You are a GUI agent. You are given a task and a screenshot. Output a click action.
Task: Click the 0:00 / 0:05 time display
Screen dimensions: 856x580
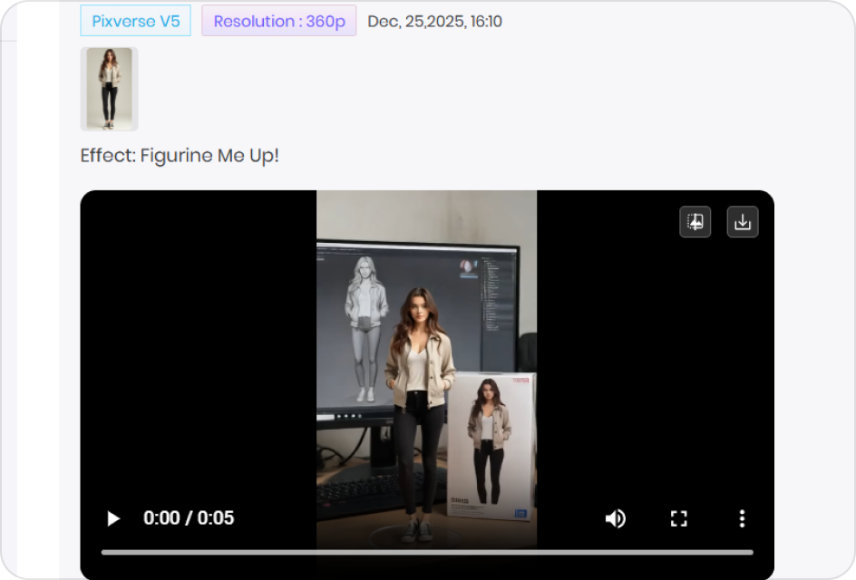189,517
